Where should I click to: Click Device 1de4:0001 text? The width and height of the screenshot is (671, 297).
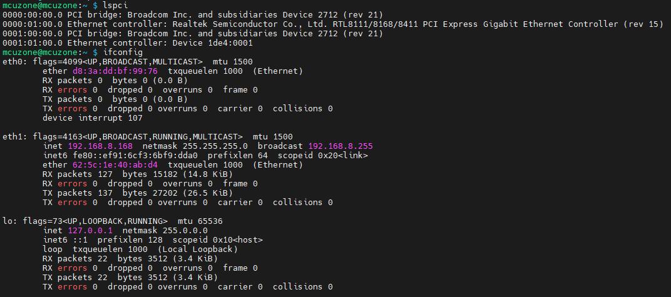(x=213, y=43)
